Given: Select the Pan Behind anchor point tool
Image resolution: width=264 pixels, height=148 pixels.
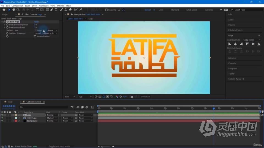Looking at the screenshot, I should pyautogui.click(x=42, y=10).
